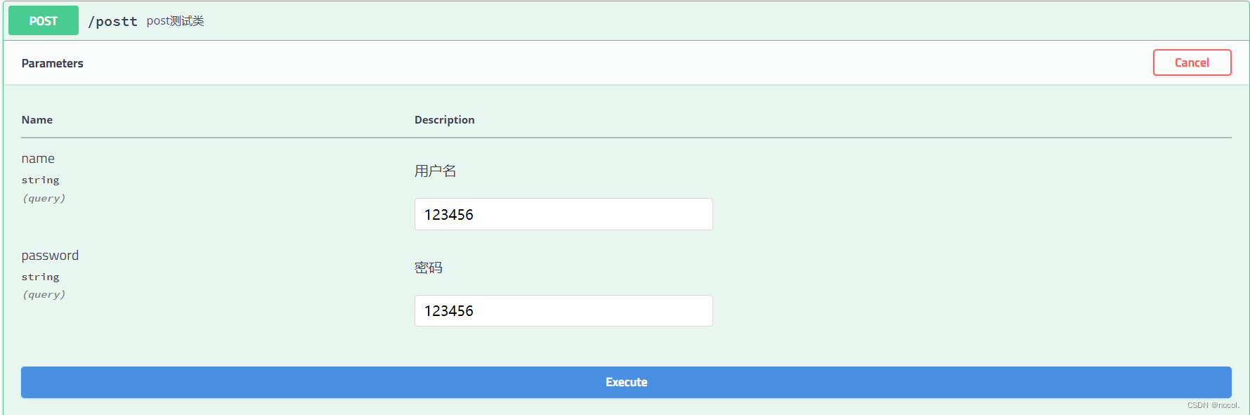Click the Description column header

tap(445, 120)
